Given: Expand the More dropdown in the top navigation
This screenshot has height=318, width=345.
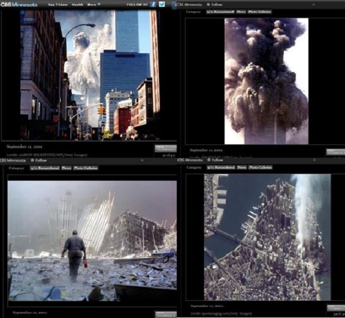Looking at the screenshot, I should point(93,4).
